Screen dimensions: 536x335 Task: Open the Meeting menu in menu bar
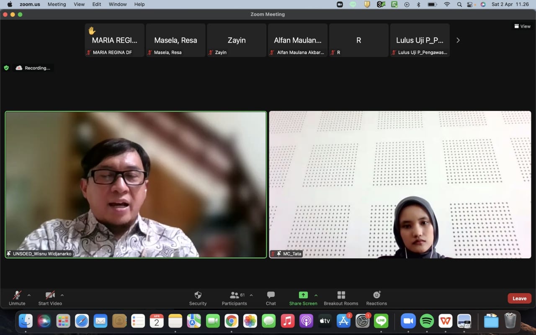pos(57,4)
